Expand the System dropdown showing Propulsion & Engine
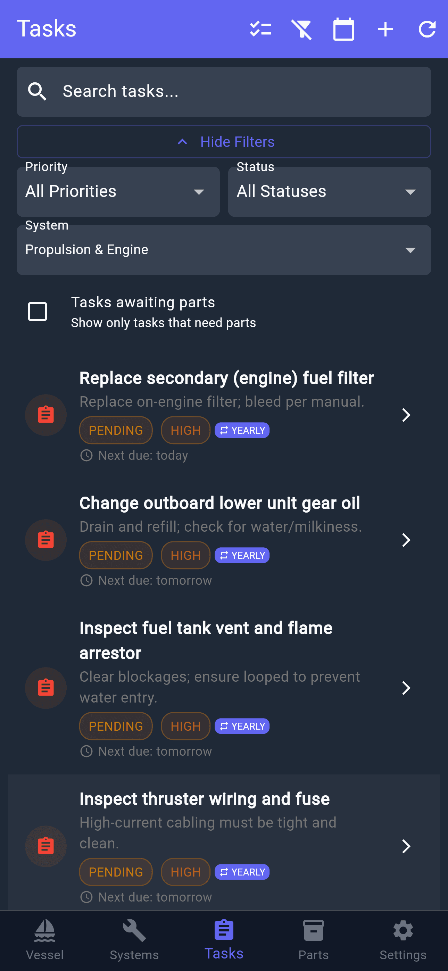 tap(224, 250)
